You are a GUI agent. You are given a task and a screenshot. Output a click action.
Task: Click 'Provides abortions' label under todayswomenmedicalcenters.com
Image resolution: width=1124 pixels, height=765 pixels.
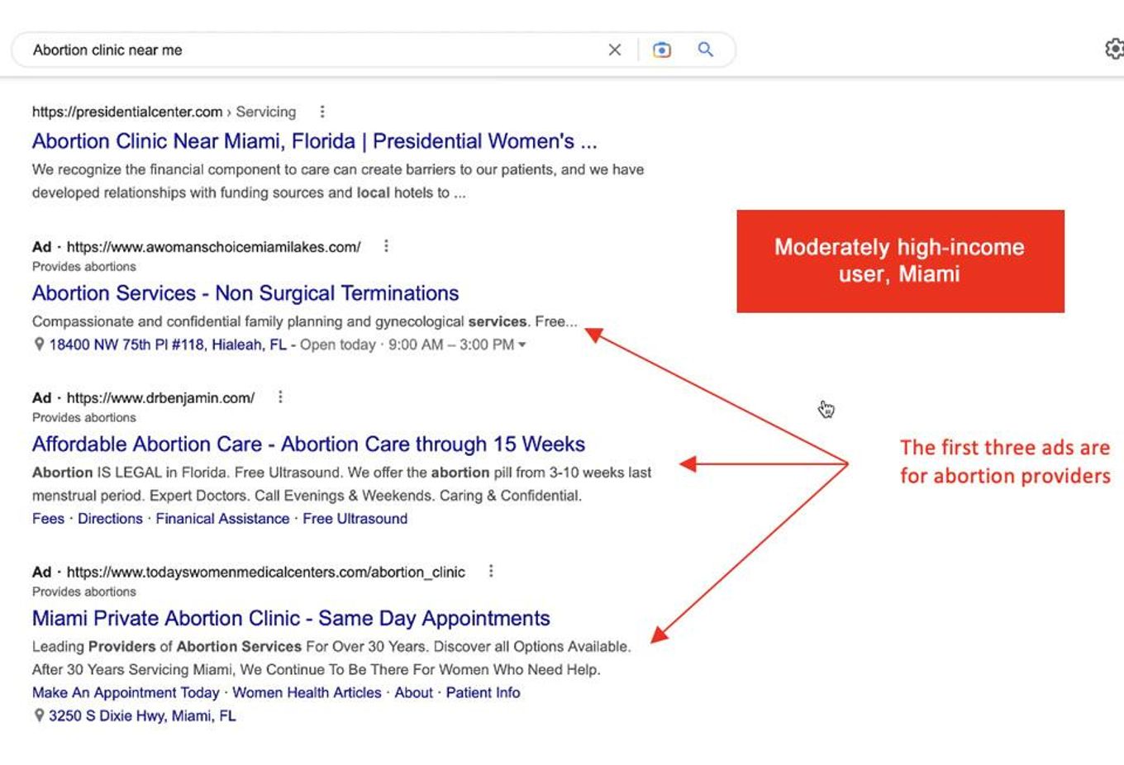point(83,592)
